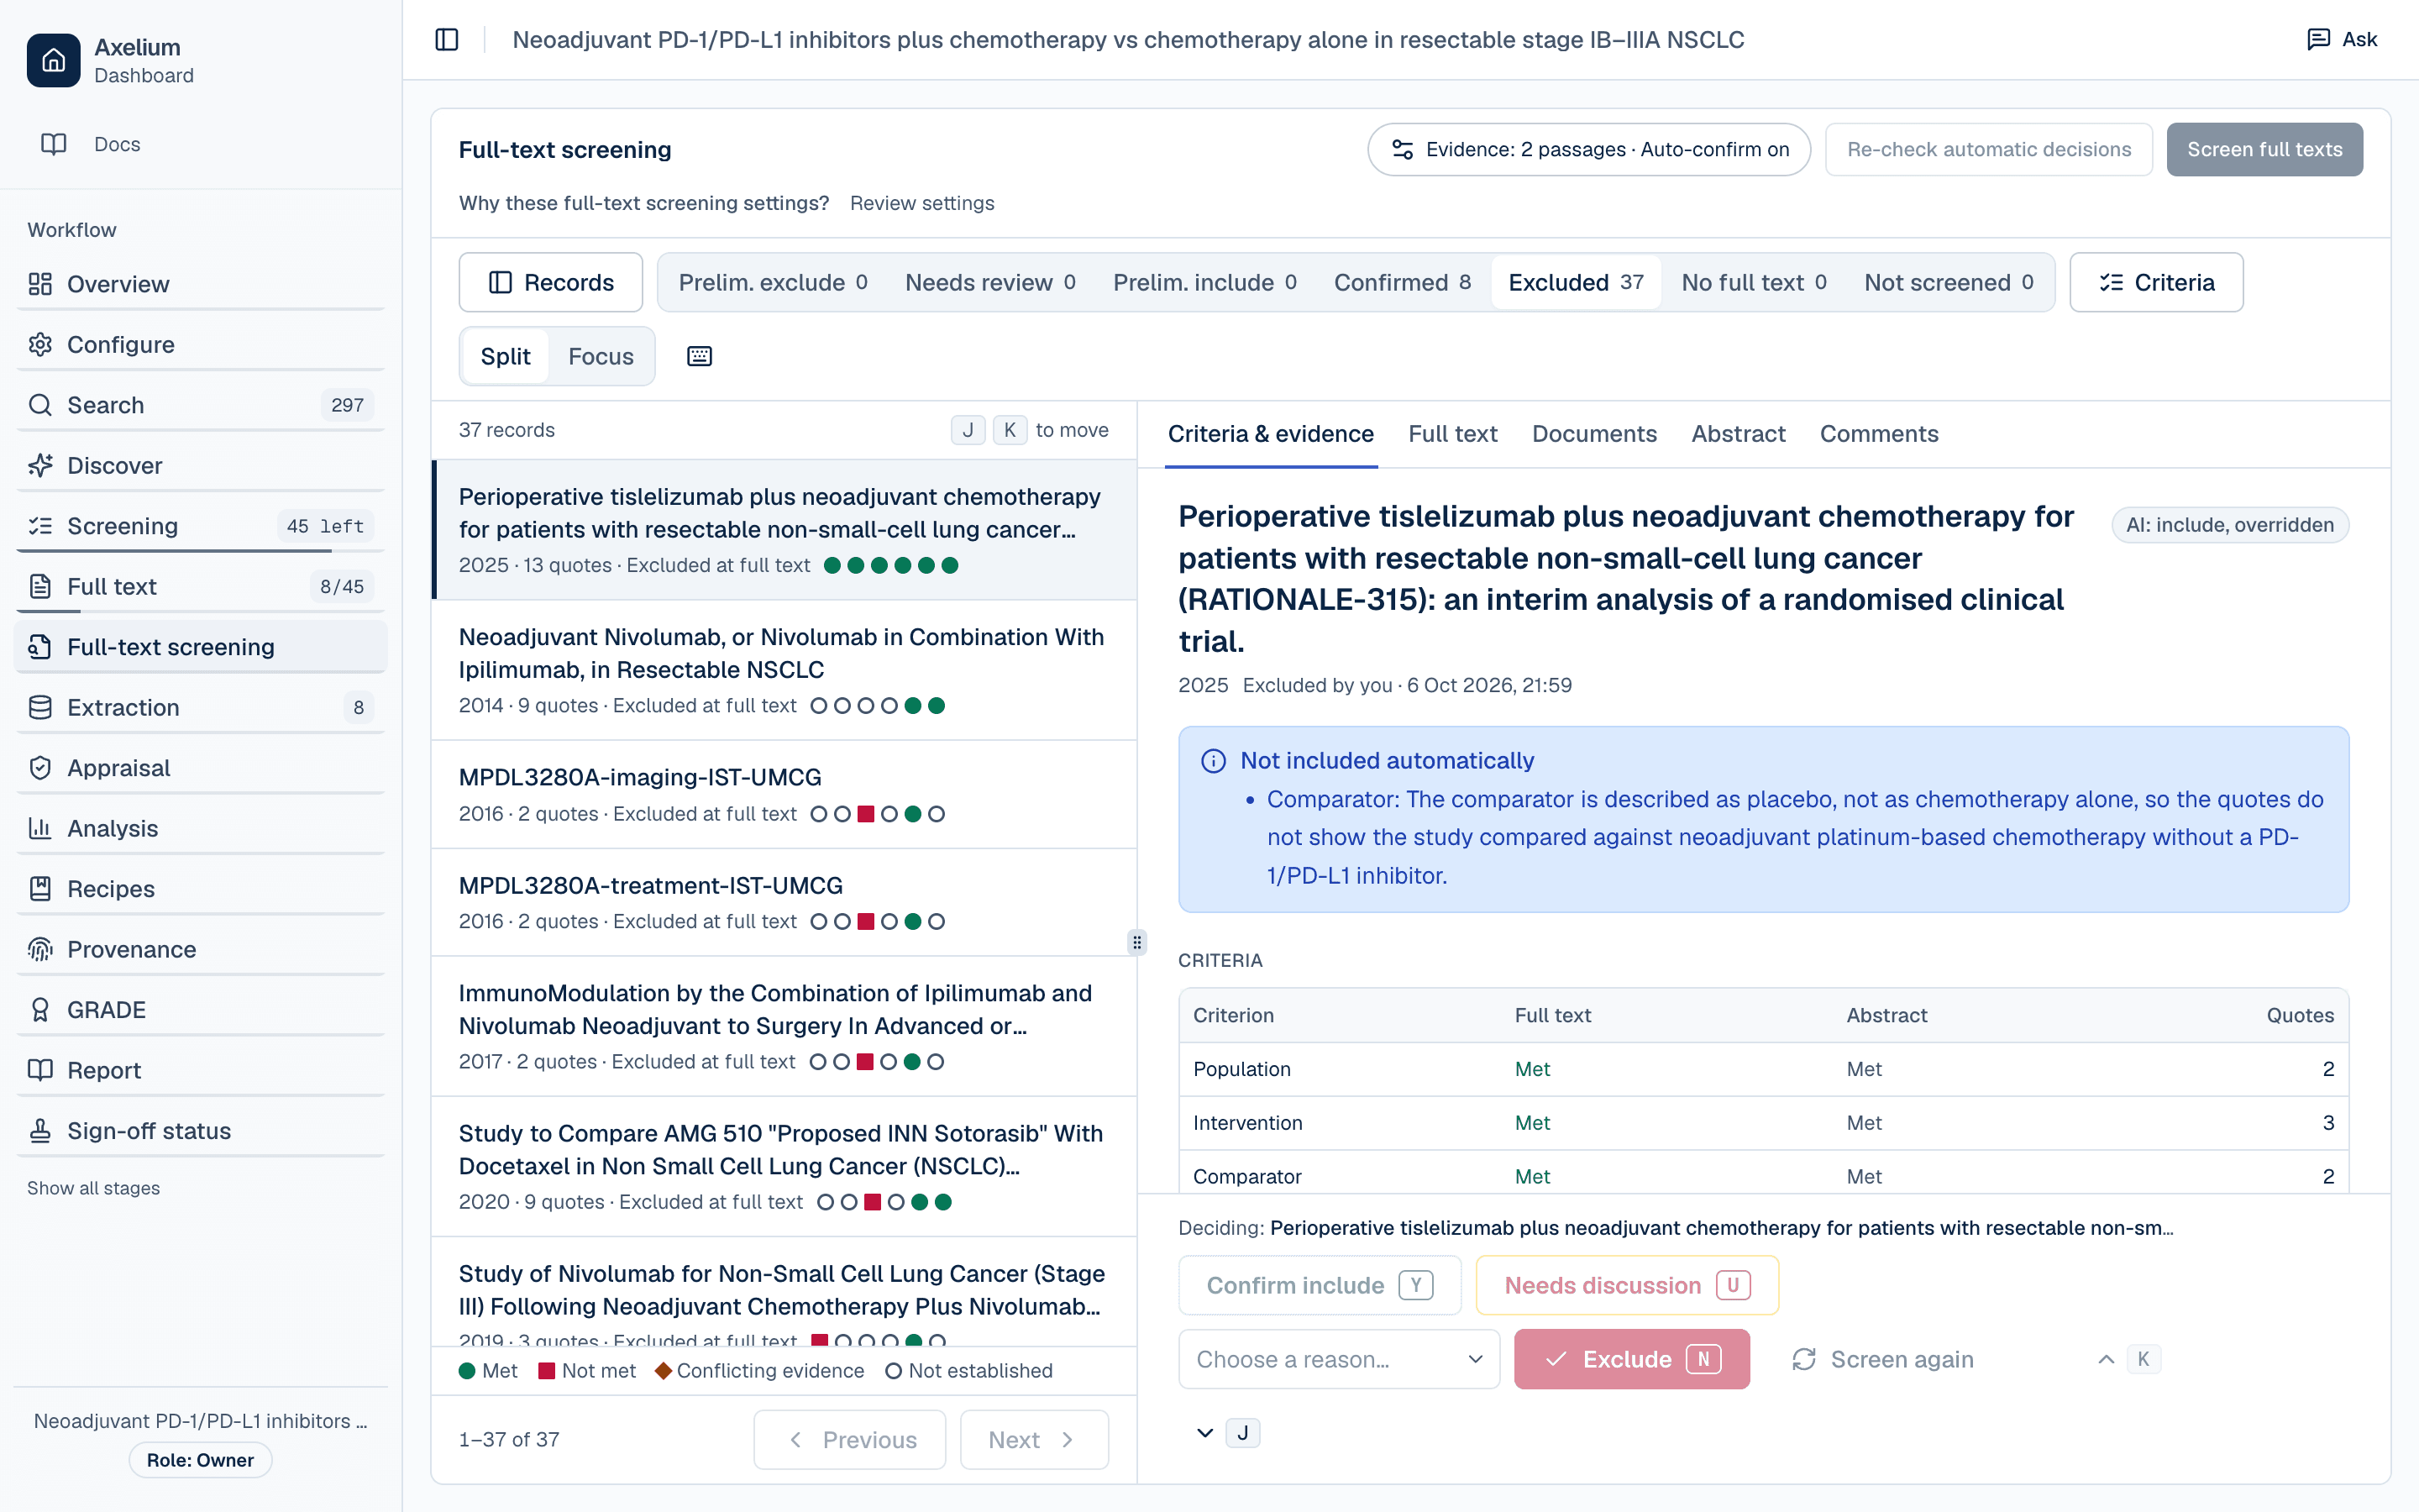Open the Criteria panel button
Screen dimensions: 2419x1512
[2156, 282]
